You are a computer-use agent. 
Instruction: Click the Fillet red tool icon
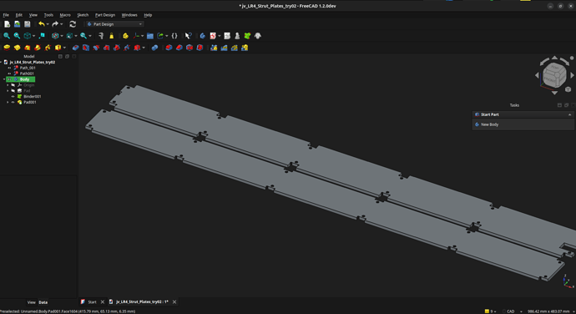(169, 48)
